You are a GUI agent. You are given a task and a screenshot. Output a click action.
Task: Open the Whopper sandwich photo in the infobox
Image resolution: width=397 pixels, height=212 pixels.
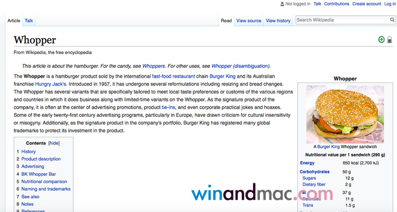pyautogui.click(x=345, y=113)
